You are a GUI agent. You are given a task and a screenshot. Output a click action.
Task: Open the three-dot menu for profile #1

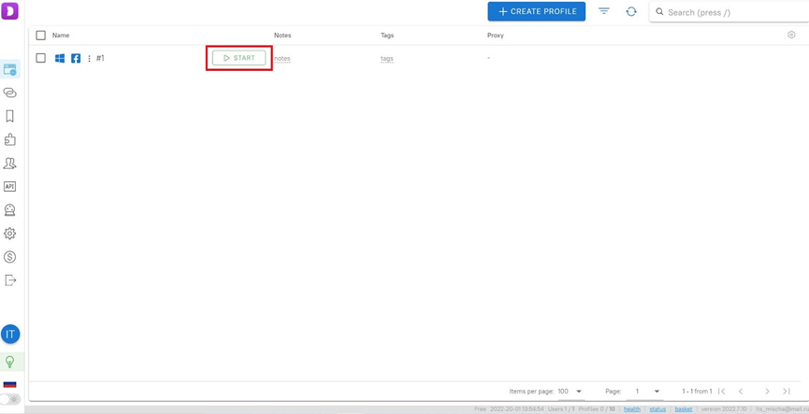coord(89,58)
